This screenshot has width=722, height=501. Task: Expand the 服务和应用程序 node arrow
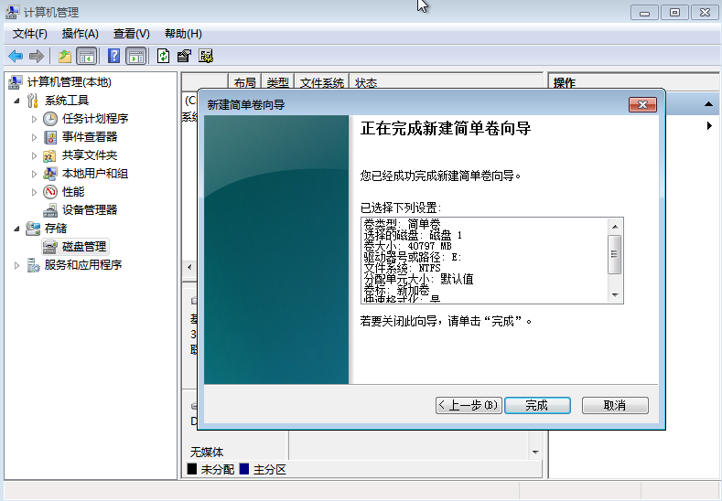[17, 265]
